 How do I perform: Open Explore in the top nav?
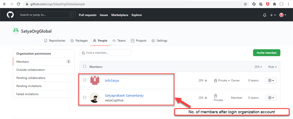[x=136, y=15]
